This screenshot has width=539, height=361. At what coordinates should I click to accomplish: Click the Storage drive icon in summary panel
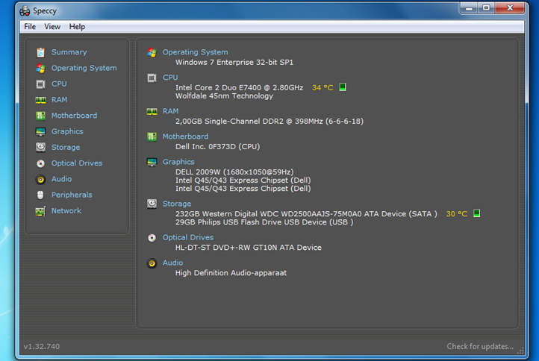[x=152, y=204]
